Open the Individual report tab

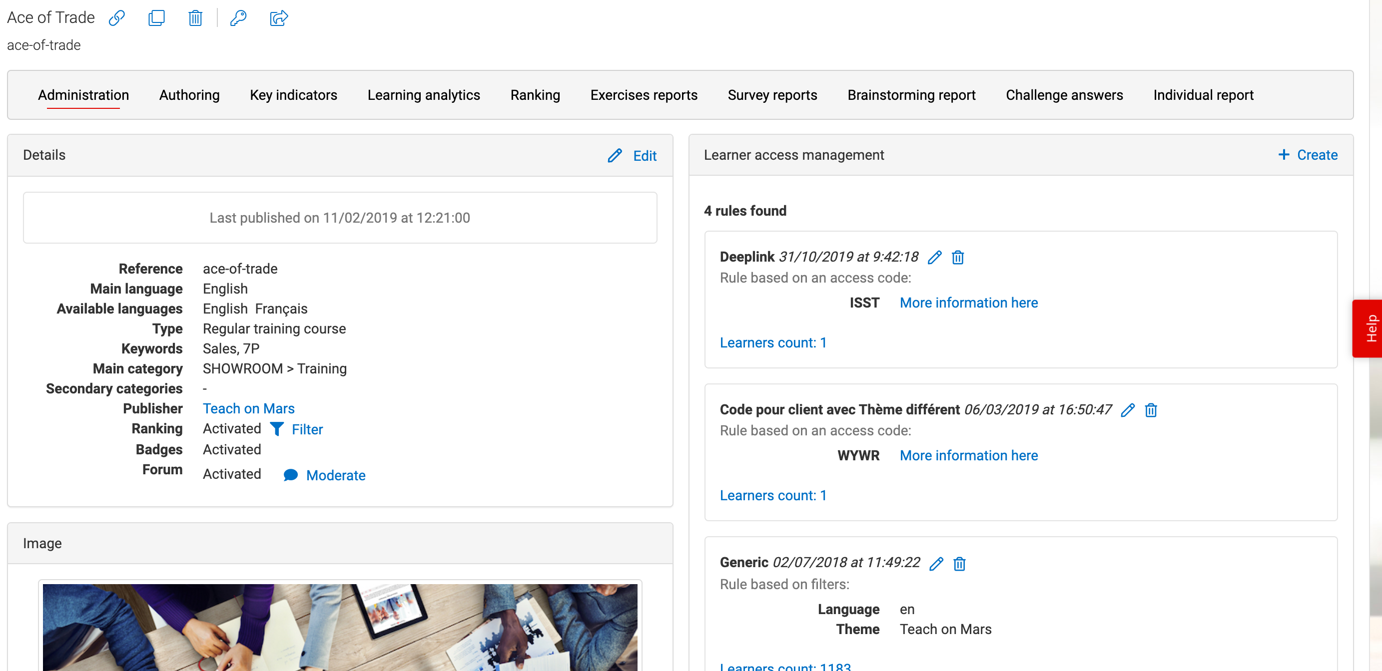[x=1203, y=95]
